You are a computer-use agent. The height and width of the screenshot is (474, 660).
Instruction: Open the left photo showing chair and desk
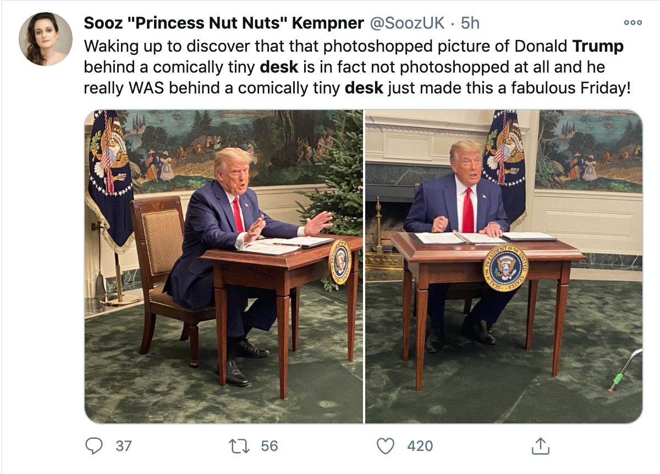223,266
